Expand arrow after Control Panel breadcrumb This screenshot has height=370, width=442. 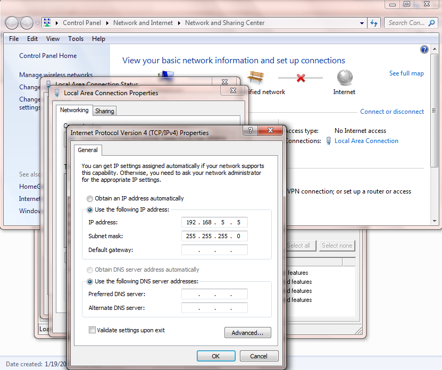(x=107, y=23)
